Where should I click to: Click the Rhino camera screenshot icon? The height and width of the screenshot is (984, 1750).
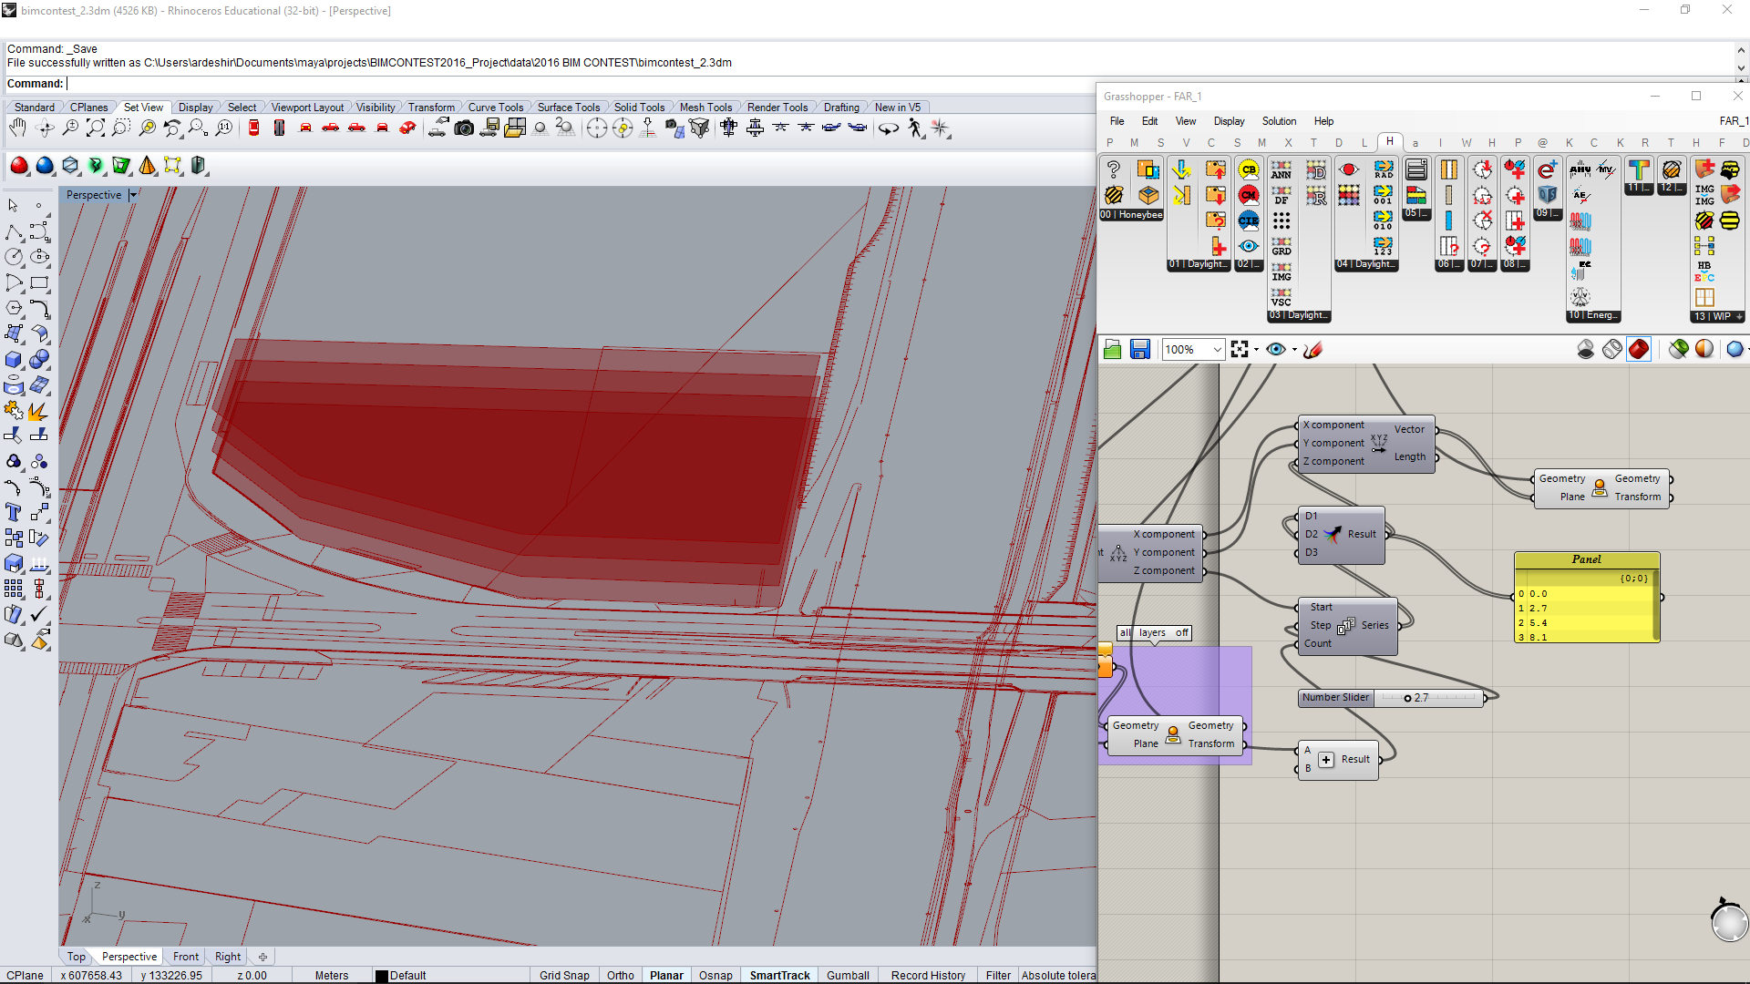pos(464,128)
